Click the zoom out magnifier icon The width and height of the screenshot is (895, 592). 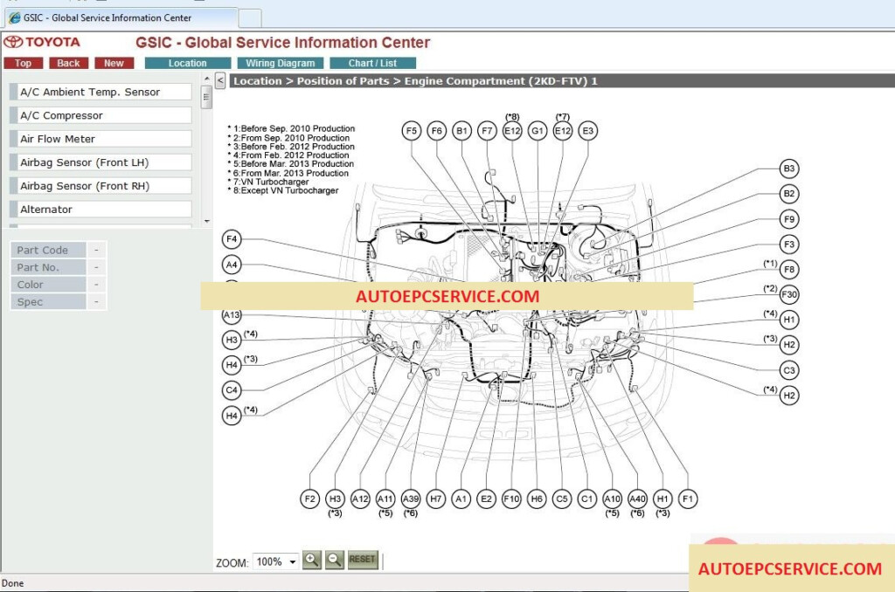coord(335,560)
